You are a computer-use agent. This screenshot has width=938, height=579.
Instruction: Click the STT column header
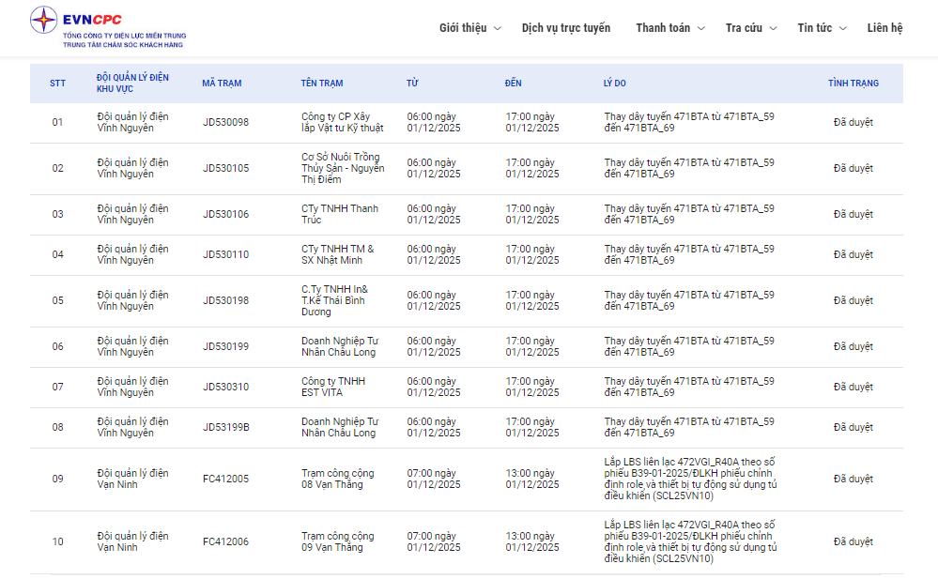pos(58,84)
